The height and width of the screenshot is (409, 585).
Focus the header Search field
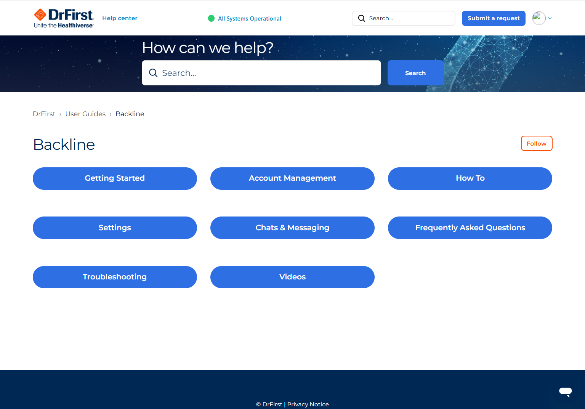[x=404, y=18]
